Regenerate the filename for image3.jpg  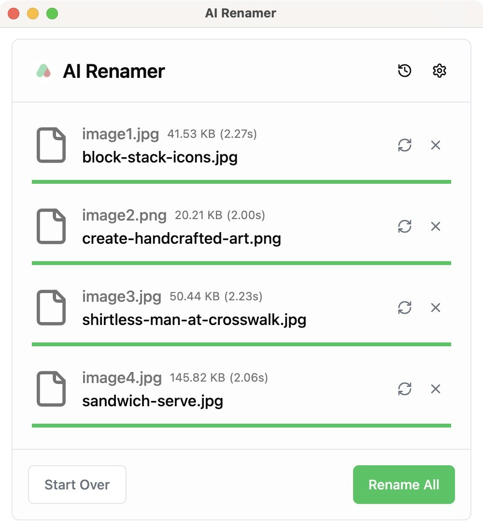(406, 308)
